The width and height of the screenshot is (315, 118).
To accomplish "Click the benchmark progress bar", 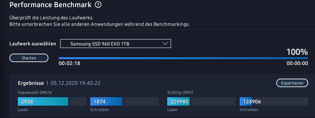I will click(183, 58).
